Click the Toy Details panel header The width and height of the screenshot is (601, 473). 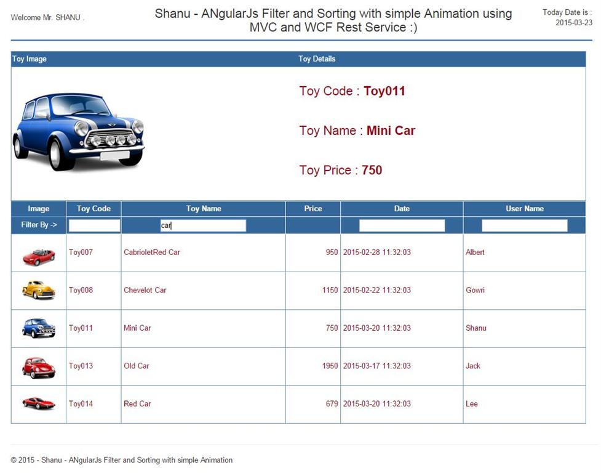pyautogui.click(x=317, y=59)
